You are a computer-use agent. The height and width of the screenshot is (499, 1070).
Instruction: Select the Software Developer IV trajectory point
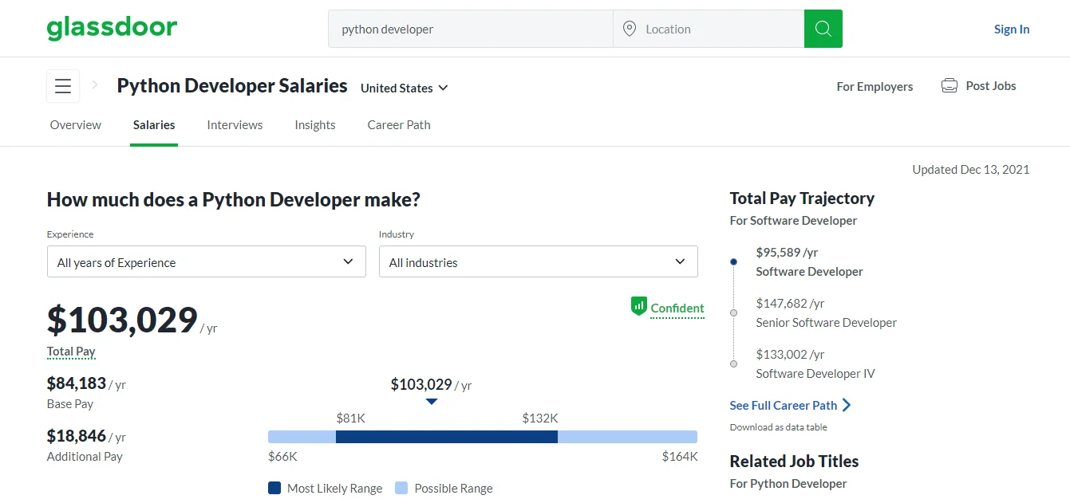pos(733,363)
